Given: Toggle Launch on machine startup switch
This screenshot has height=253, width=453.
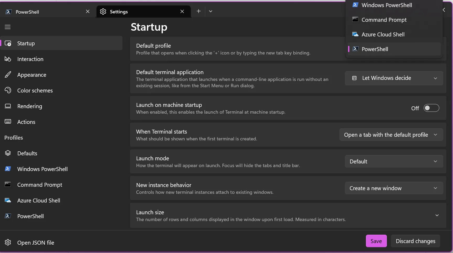Looking at the screenshot, I should coord(431,108).
